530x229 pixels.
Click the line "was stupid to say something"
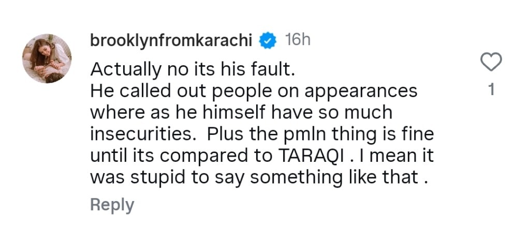pyautogui.click(x=261, y=178)
